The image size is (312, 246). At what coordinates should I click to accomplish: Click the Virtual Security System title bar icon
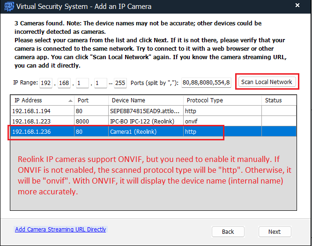pyautogui.click(x=8, y=6)
